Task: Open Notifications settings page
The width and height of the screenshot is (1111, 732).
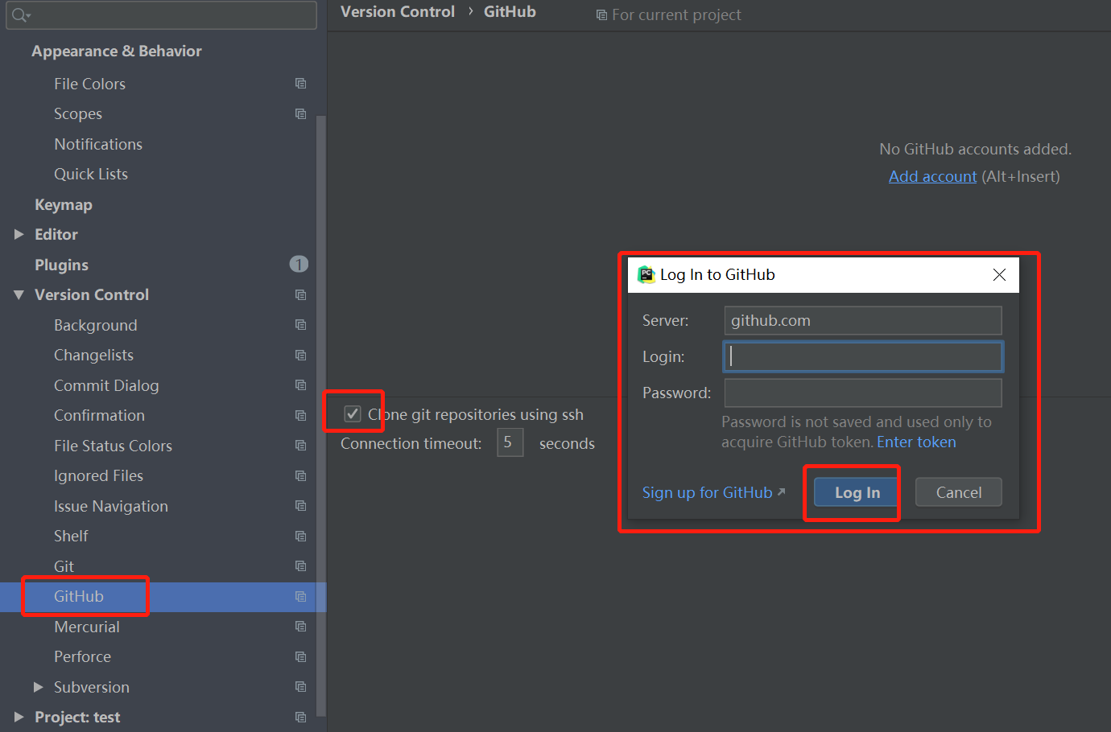Action: coord(98,144)
